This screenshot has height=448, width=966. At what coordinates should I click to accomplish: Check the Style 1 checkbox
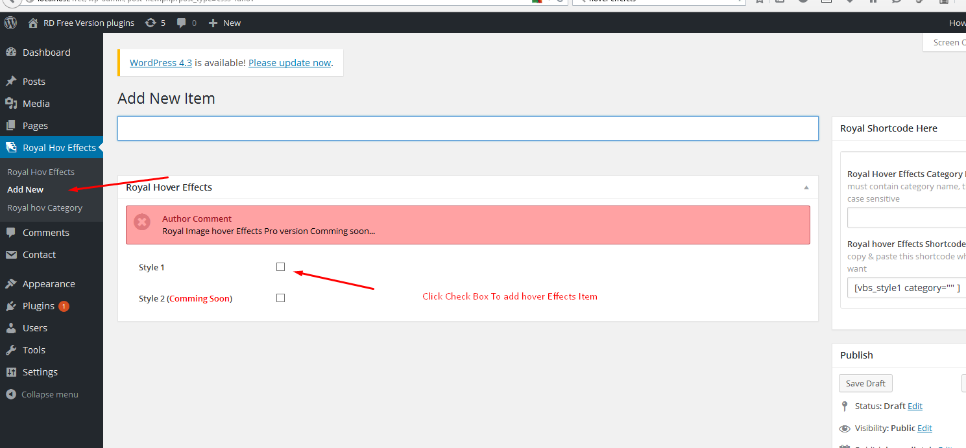(x=280, y=266)
